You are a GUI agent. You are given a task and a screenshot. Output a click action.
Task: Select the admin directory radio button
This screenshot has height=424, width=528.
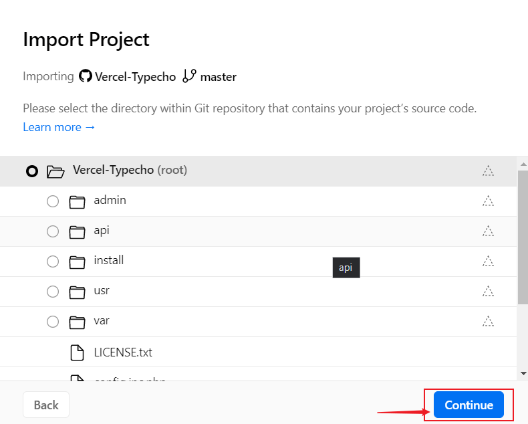click(x=53, y=201)
